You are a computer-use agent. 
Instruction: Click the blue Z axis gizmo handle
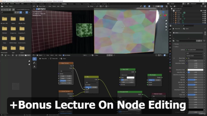click(163, 12)
